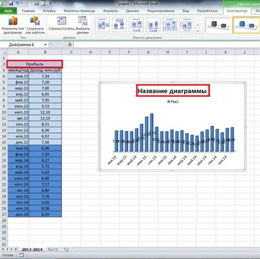
Task: Expand the chart layouts gallery more arrow
Action: click(197, 31)
